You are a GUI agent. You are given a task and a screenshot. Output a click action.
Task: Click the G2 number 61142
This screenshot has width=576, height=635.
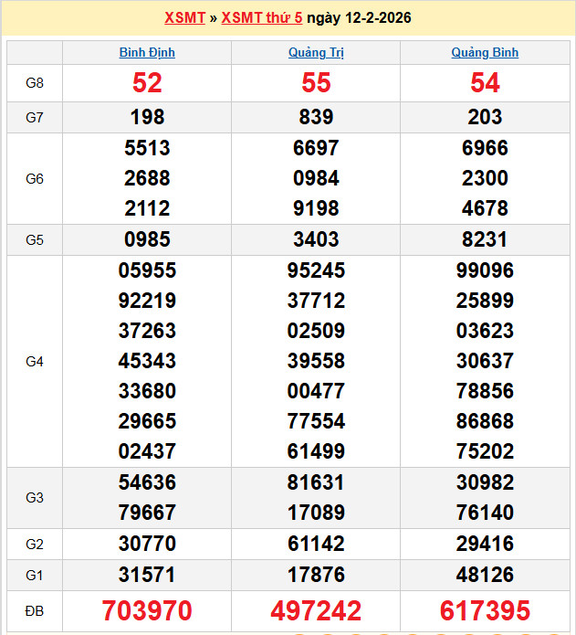coord(316,544)
